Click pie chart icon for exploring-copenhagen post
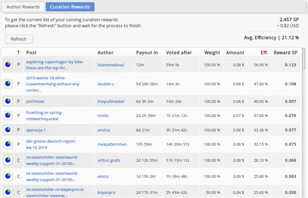308x198 pixels. (8, 65)
